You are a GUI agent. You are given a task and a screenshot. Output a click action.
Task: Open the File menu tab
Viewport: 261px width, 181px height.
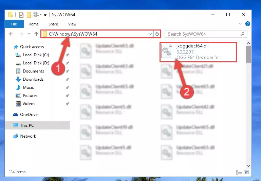click(14, 24)
